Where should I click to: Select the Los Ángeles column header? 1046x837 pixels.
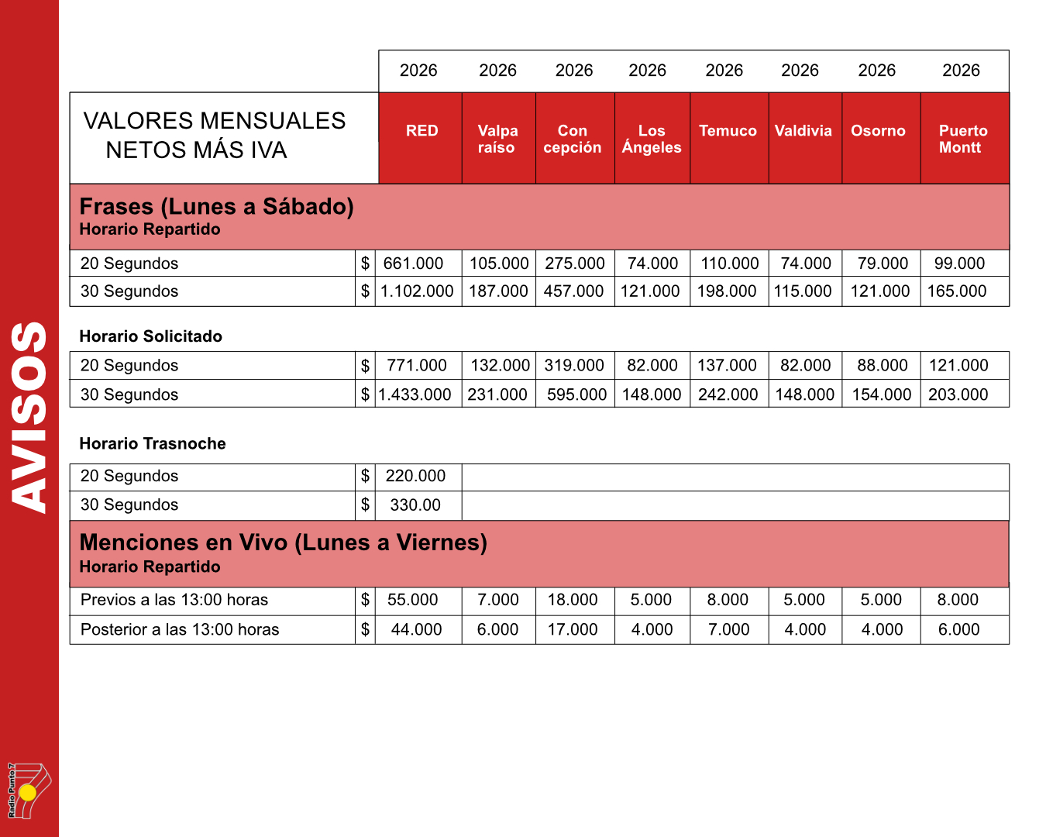tap(652, 138)
